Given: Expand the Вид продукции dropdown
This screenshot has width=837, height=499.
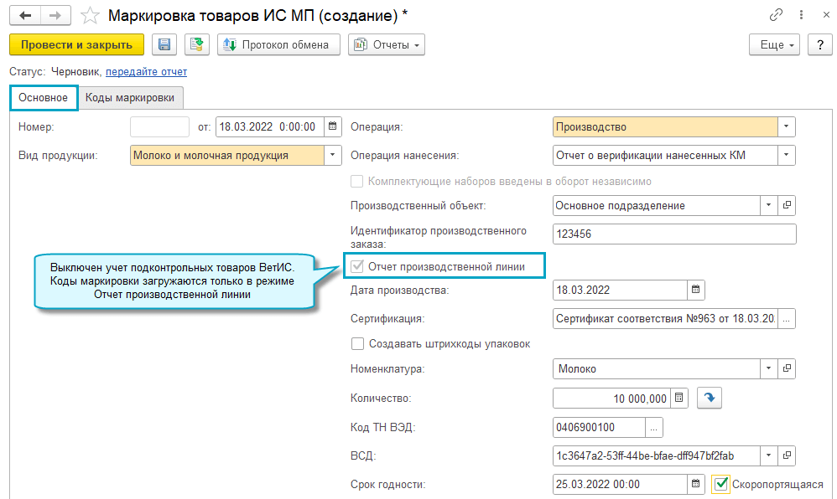Looking at the screenshot, I should (333, 155).
